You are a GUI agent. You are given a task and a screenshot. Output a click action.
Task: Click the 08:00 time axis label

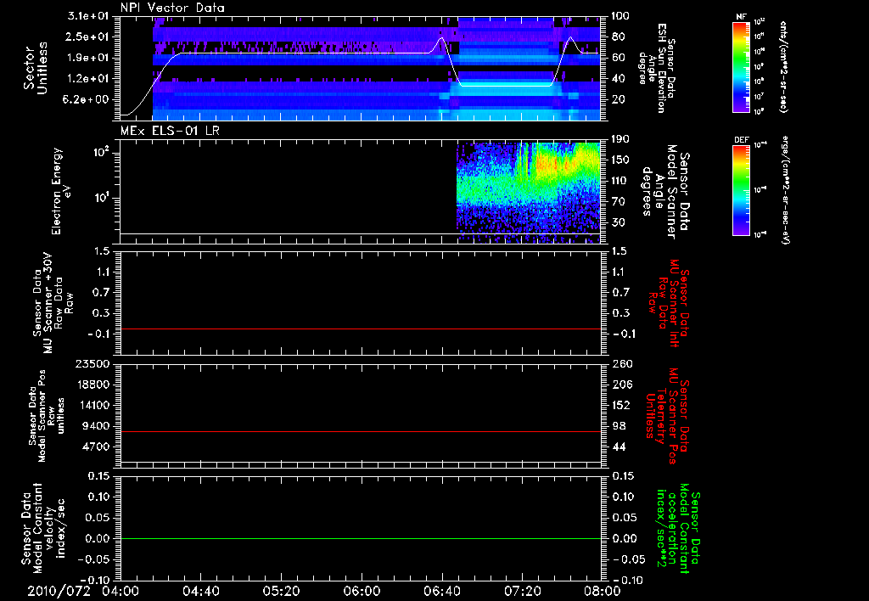click(x=603, y=591)
